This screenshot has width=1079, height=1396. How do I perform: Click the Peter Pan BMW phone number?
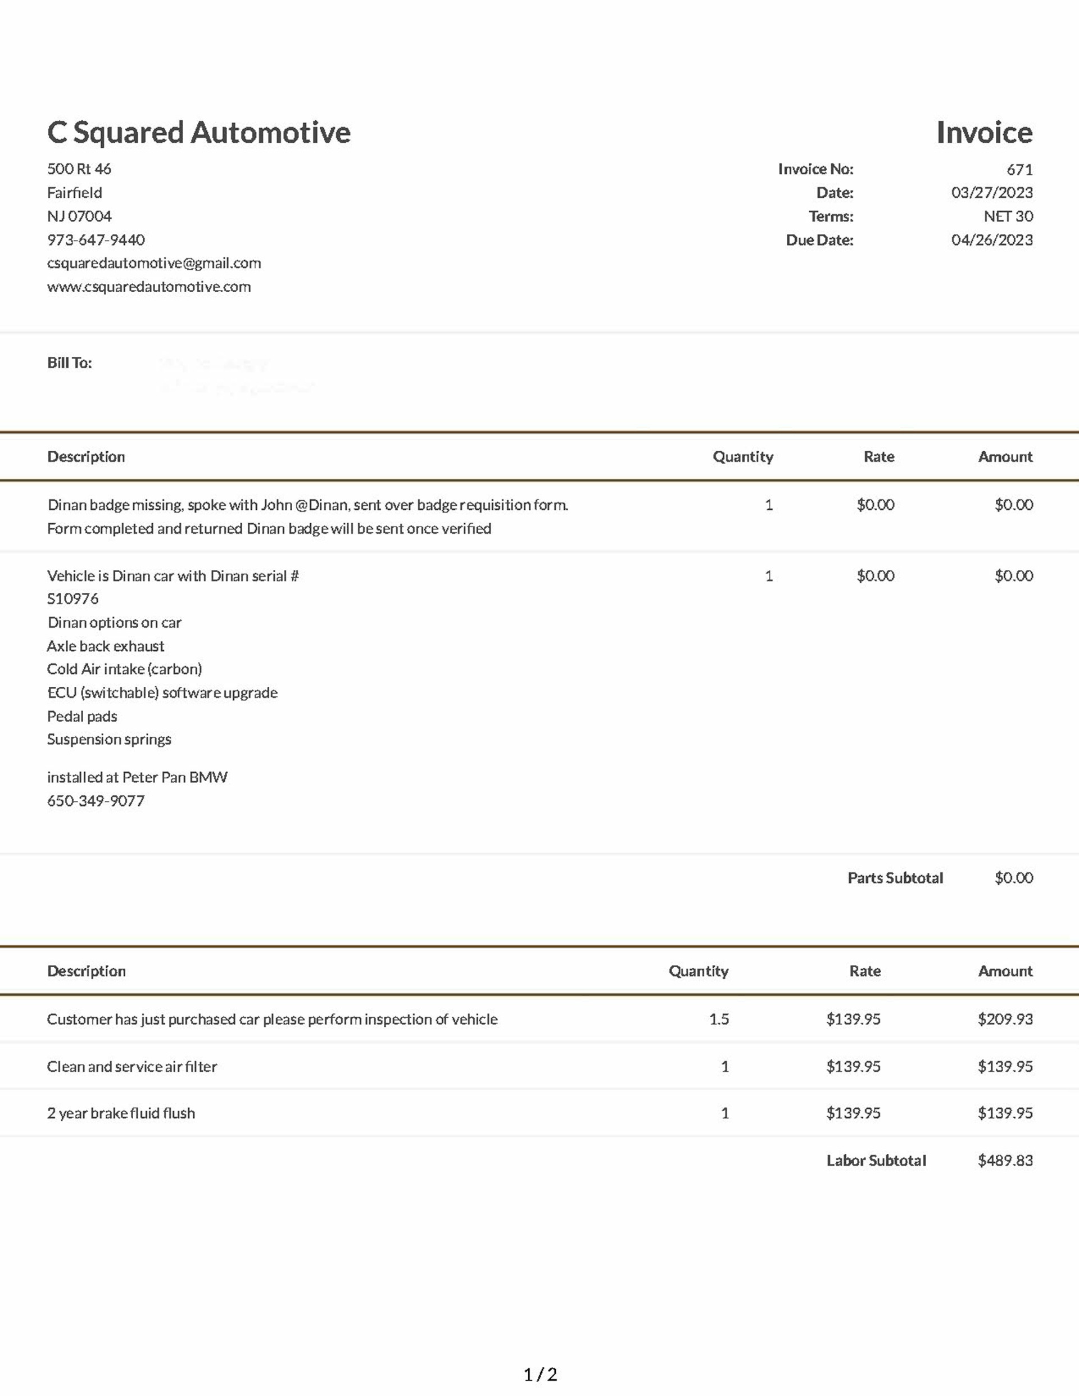coord(96,801)
